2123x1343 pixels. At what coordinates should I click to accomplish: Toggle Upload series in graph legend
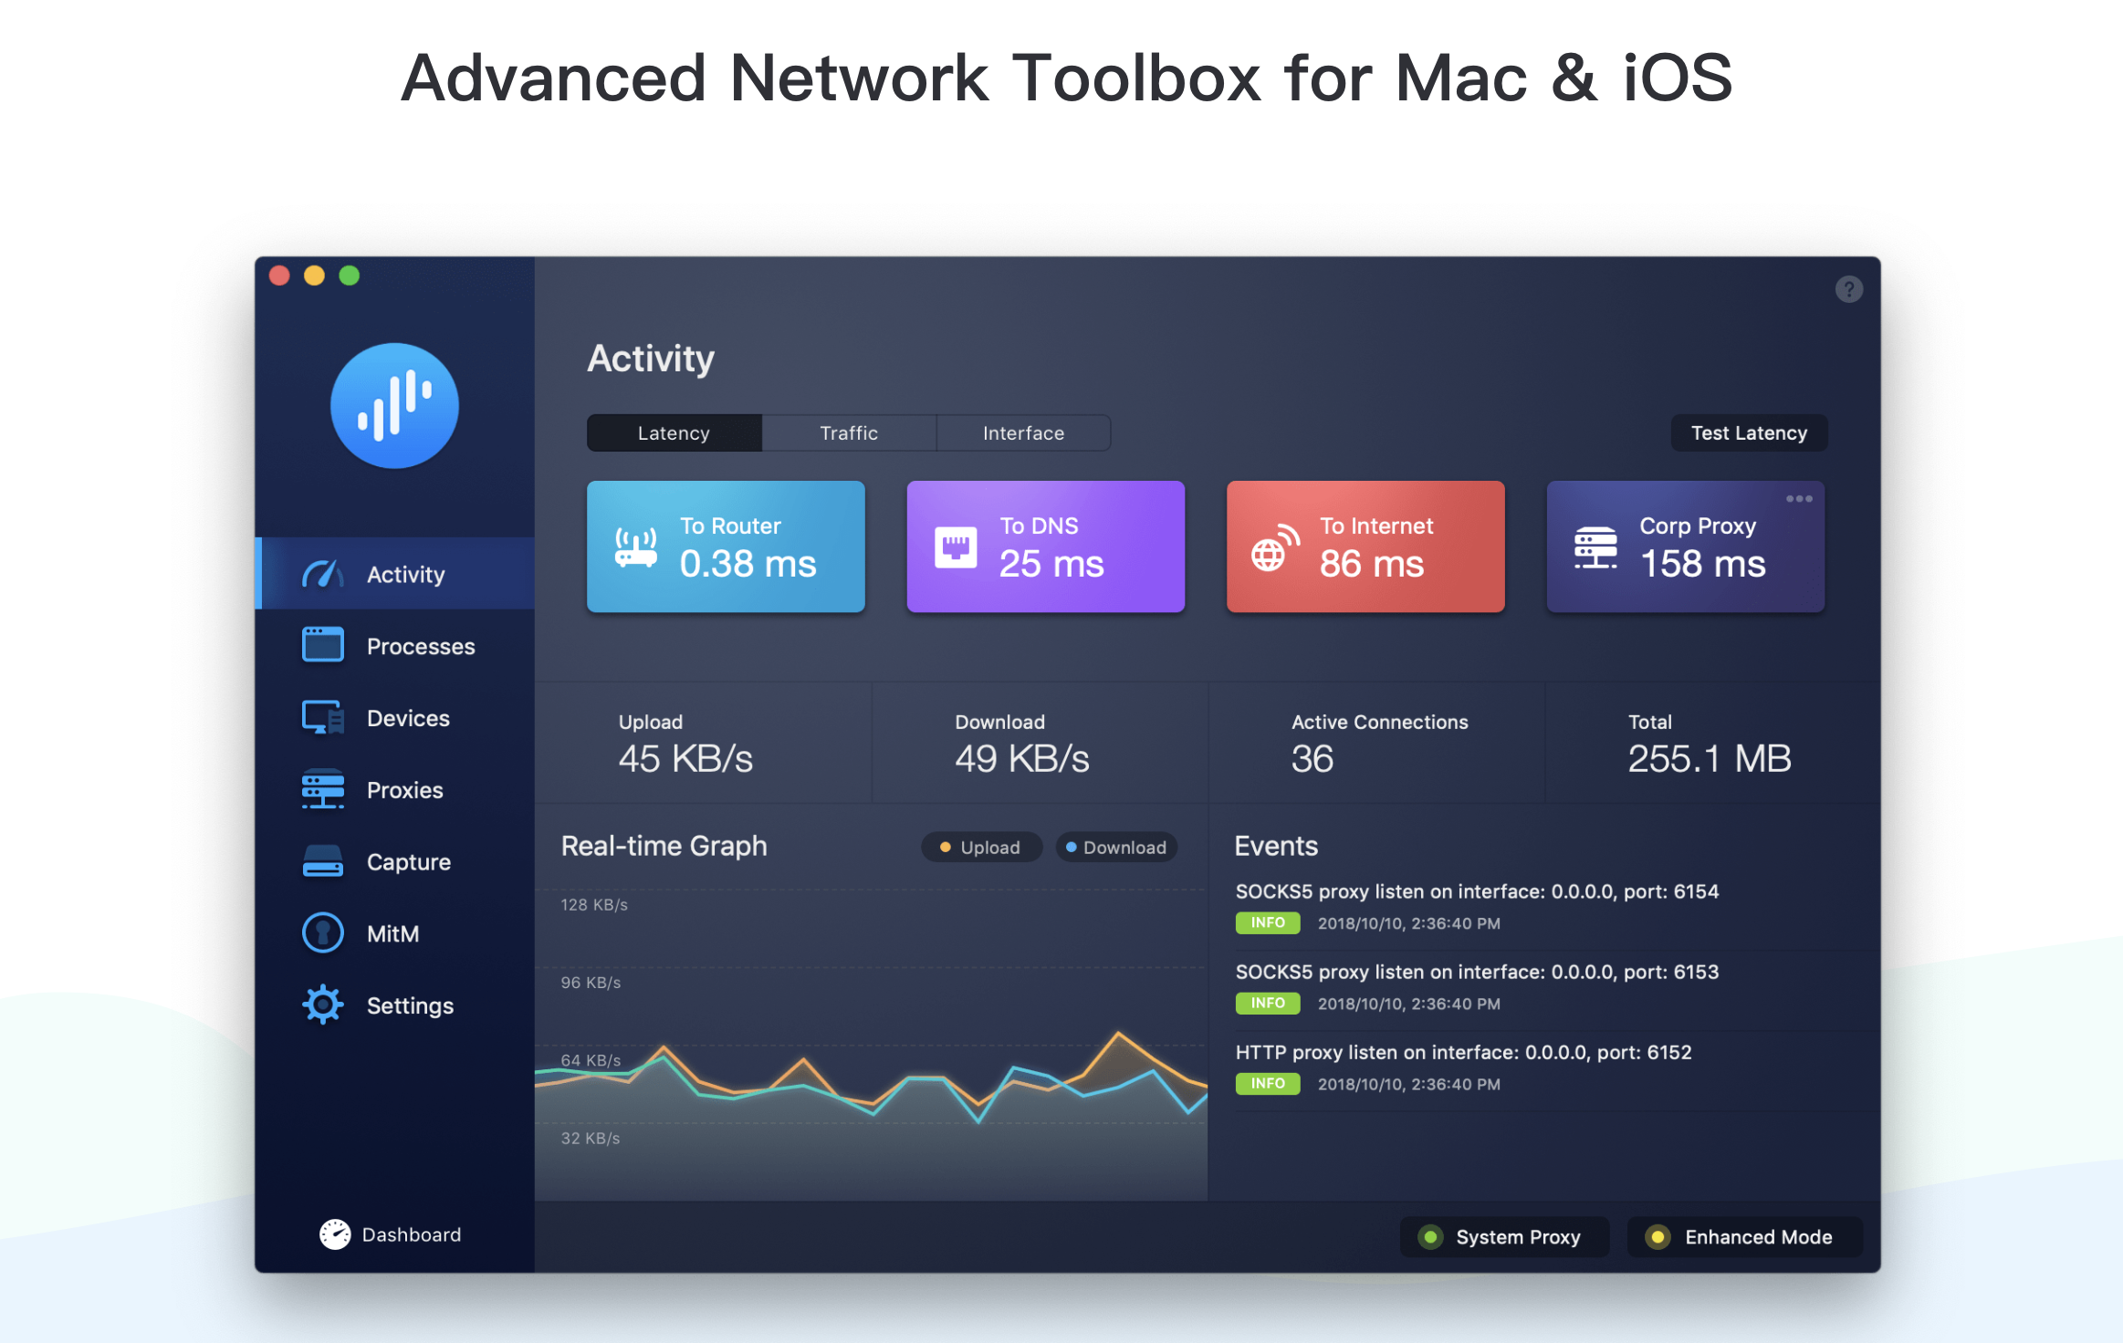pos(981,848)
